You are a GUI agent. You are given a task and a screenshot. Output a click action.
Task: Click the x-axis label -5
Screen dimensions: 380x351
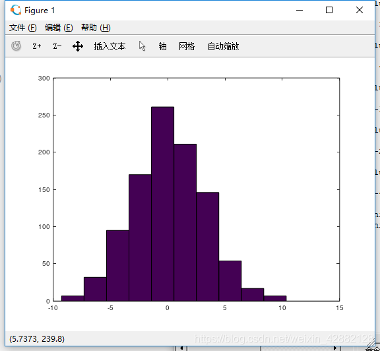(110, 308)
